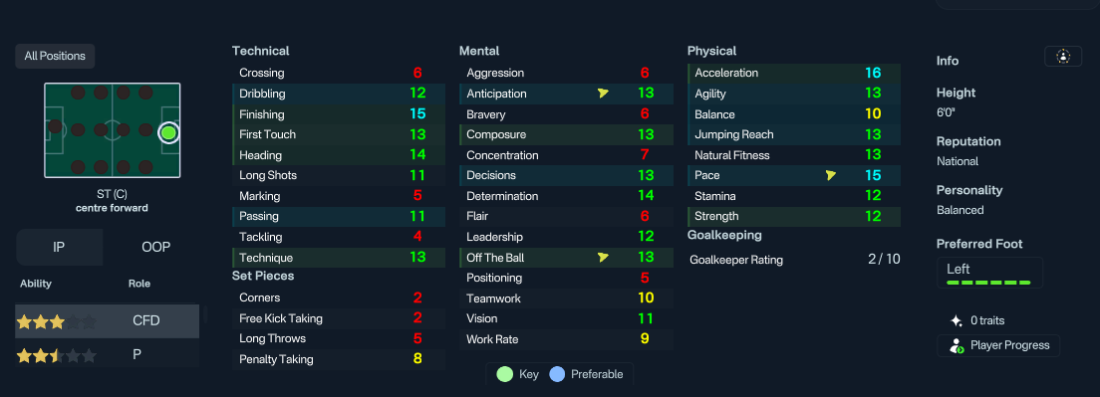Select the P role row

click(108, 355)
